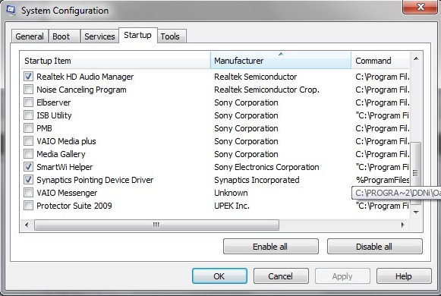Click Sony Electronics Corporation manufacturer cell
The width and height of the screenshot is (441, 296).
[266, 167]
